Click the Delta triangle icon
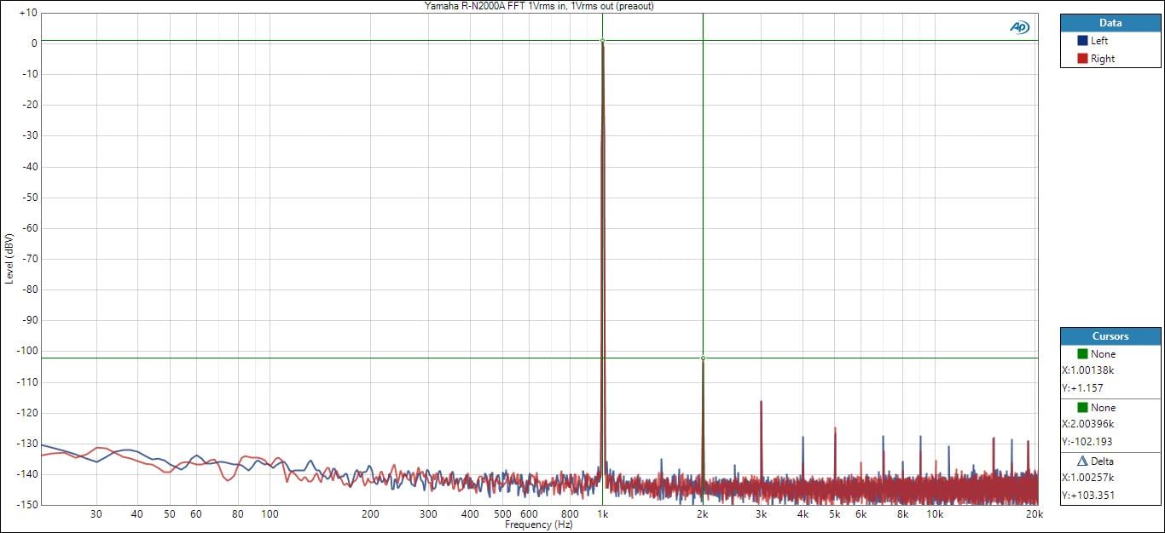This screenshot has height=533, width=1165. 1082,461
